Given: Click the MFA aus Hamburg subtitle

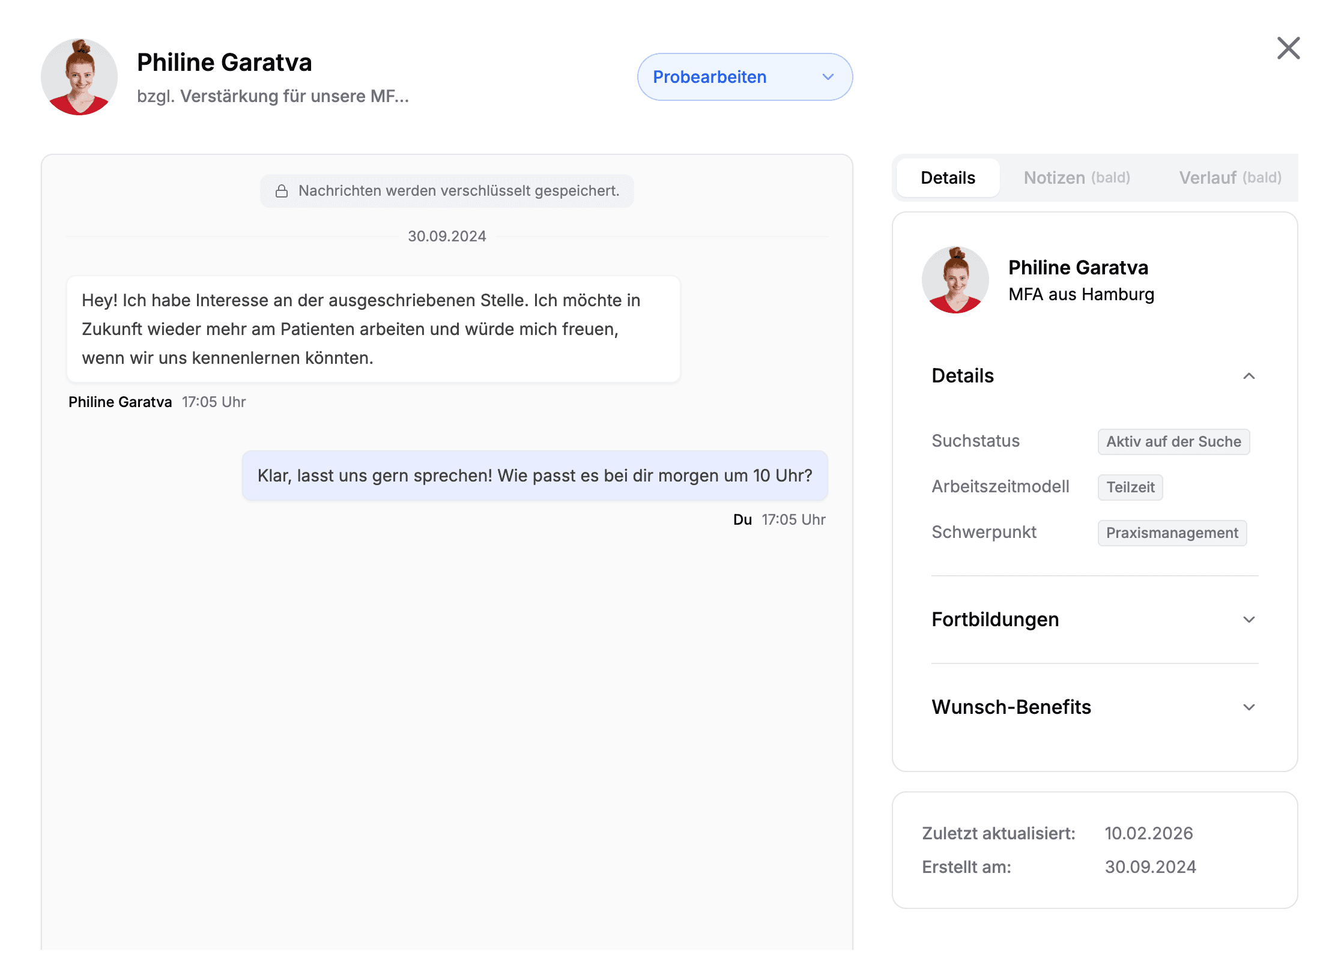Looking at the screenshot, I should pyautogui.click(x=1080, y=294).
